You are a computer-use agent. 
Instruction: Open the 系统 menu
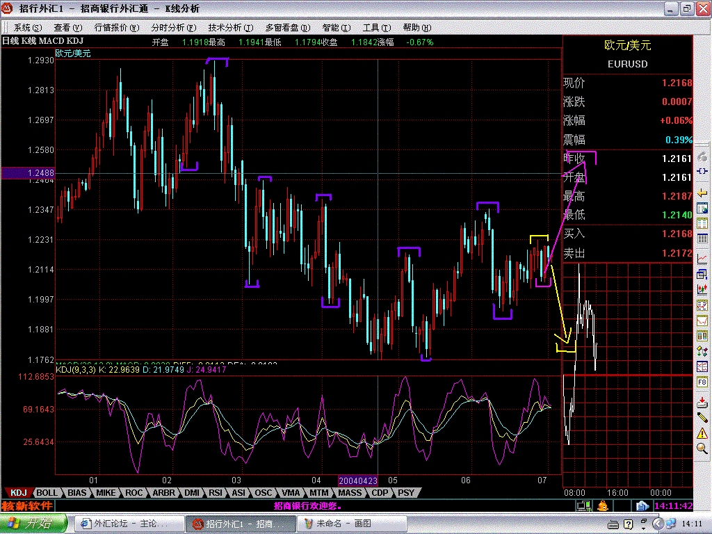coord(27,28)
